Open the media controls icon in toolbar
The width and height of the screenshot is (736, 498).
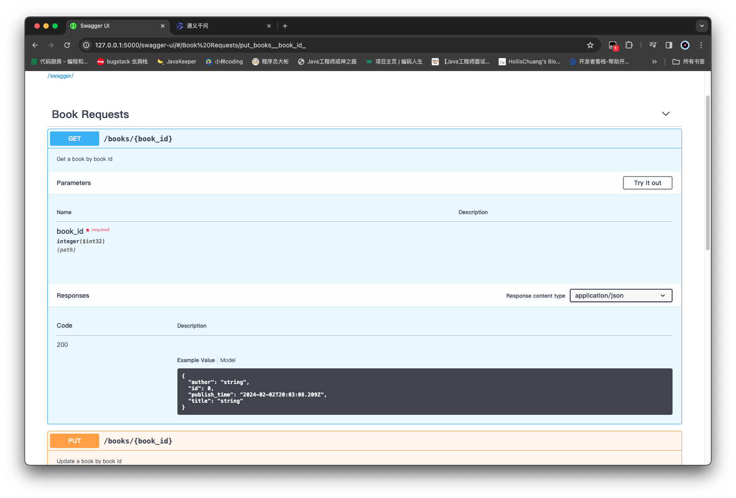click(x=653, y=45)
